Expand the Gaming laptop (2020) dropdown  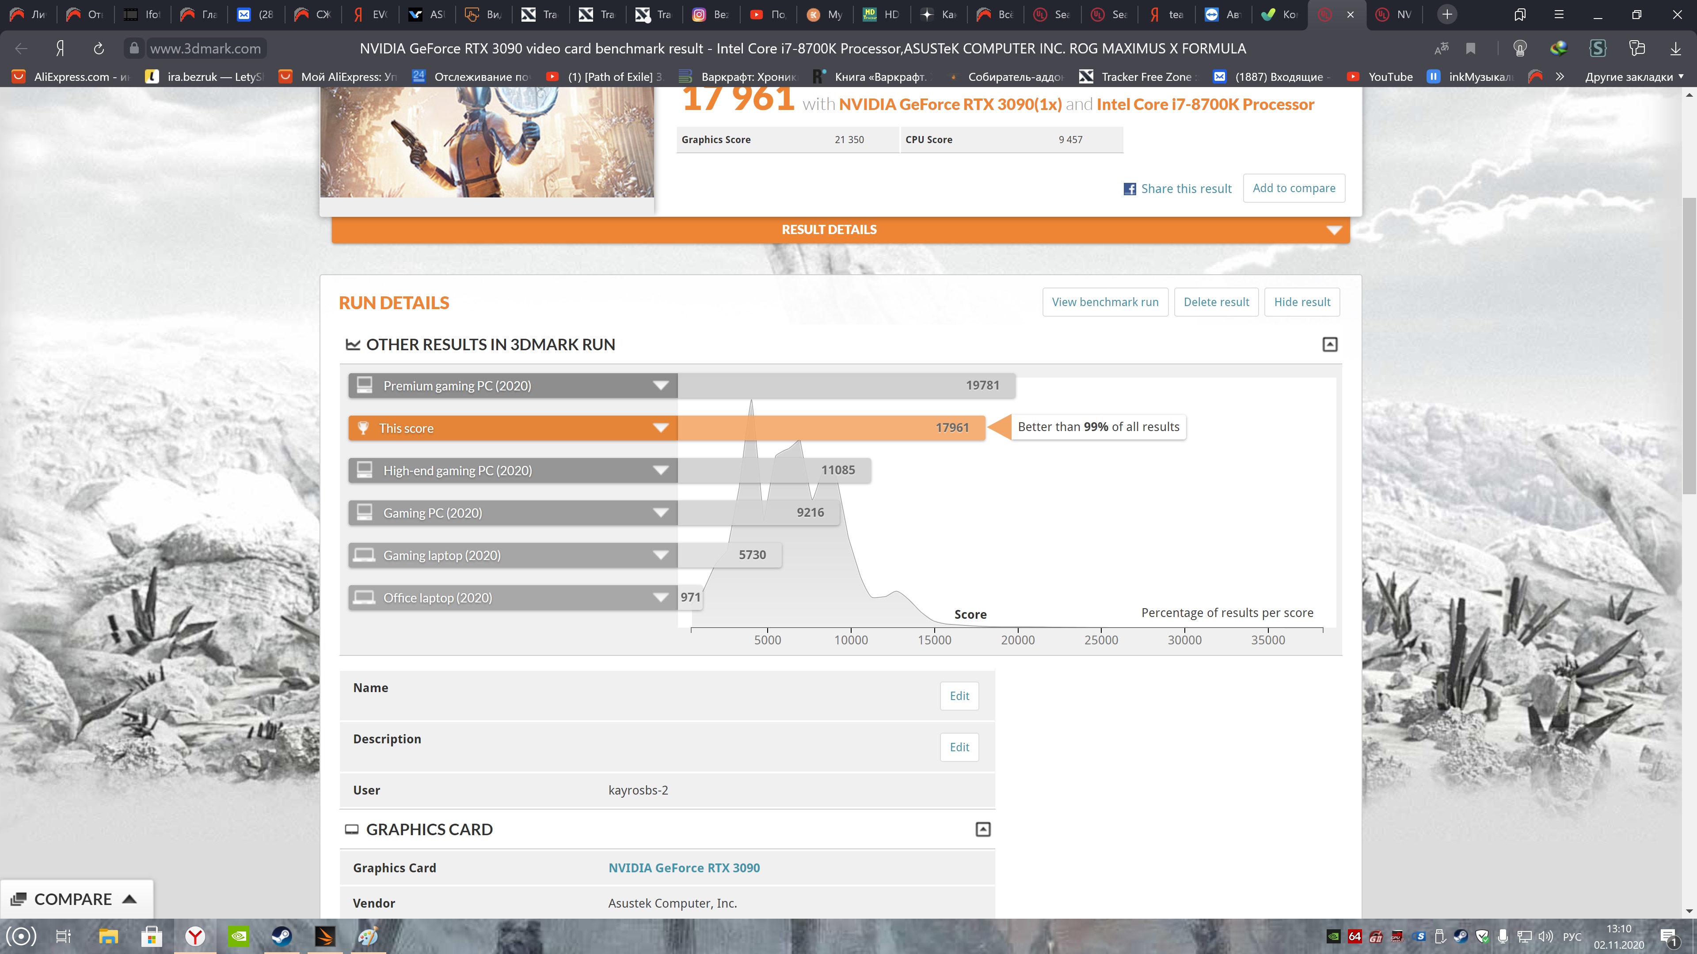tap(661, 555)
